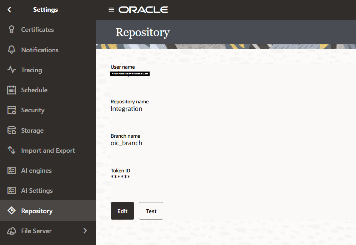The height and width of the screenshot is (245, 356).
Task: Click the Oracle logo
Action: 143,10
